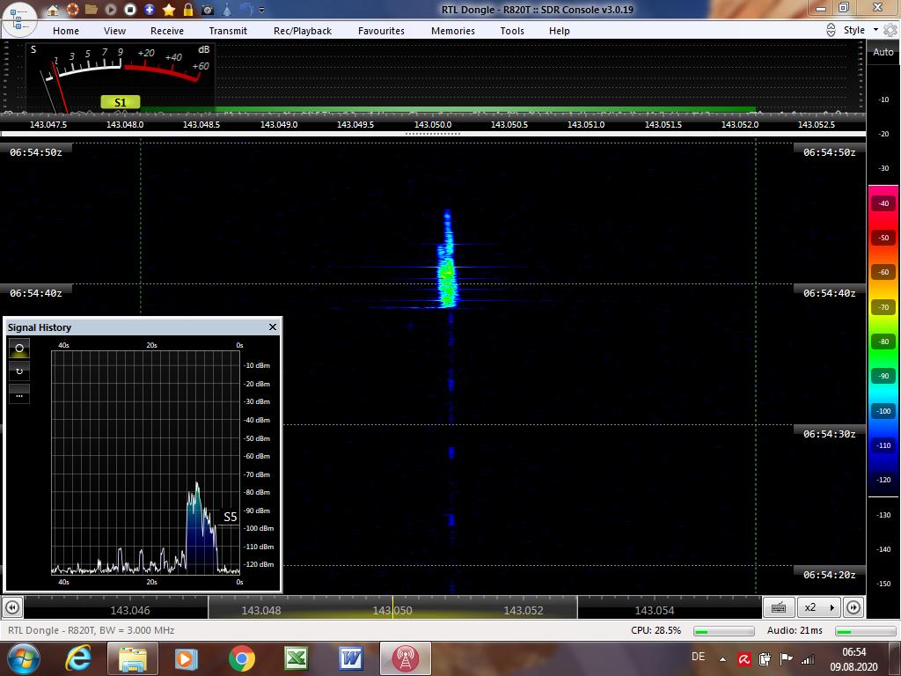Click the Audio latency bar

point(866,631)
